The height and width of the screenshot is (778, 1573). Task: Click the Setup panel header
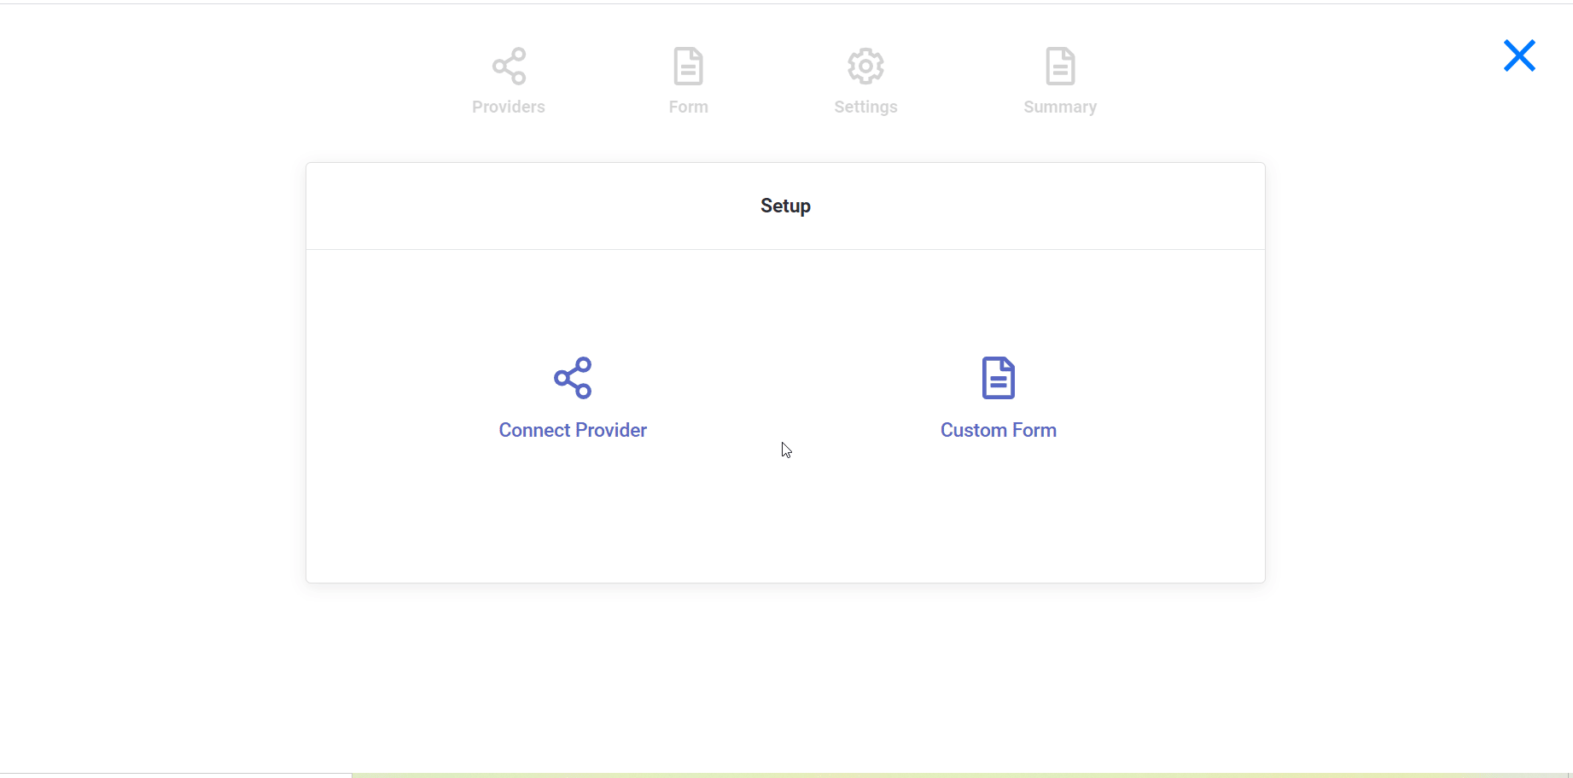click(784, 206)
